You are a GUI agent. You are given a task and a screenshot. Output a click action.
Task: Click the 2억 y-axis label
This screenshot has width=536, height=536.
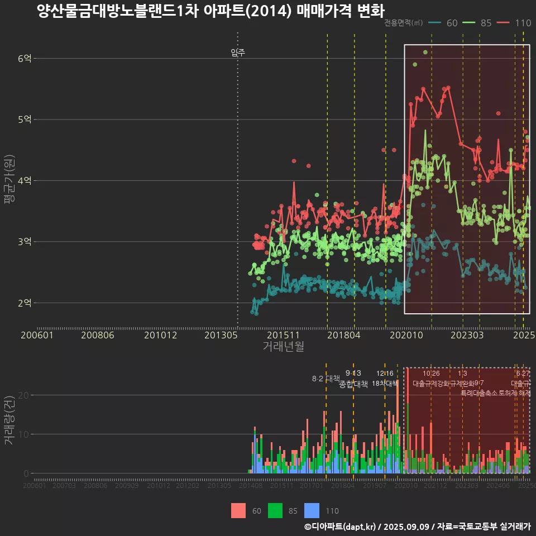[x=25, y=303]
